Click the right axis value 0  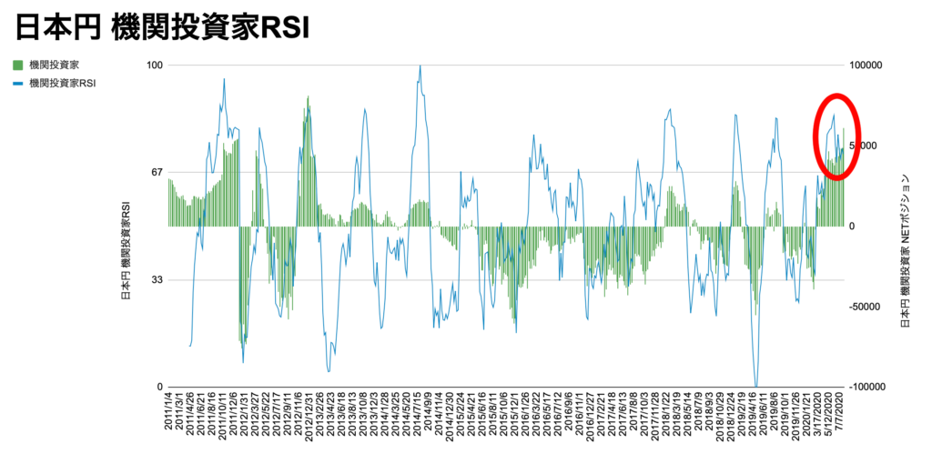tap(854, 227)
